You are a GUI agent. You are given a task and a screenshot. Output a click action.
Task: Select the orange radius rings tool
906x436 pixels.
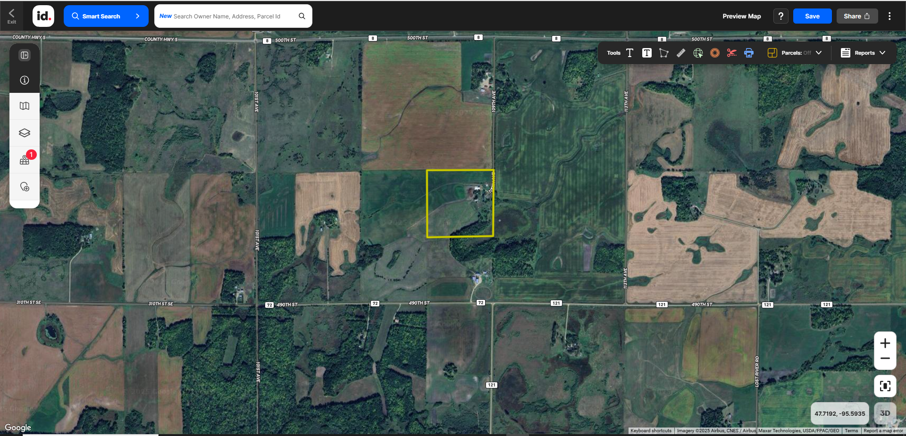pyautogui.click(x=715, y=53)
